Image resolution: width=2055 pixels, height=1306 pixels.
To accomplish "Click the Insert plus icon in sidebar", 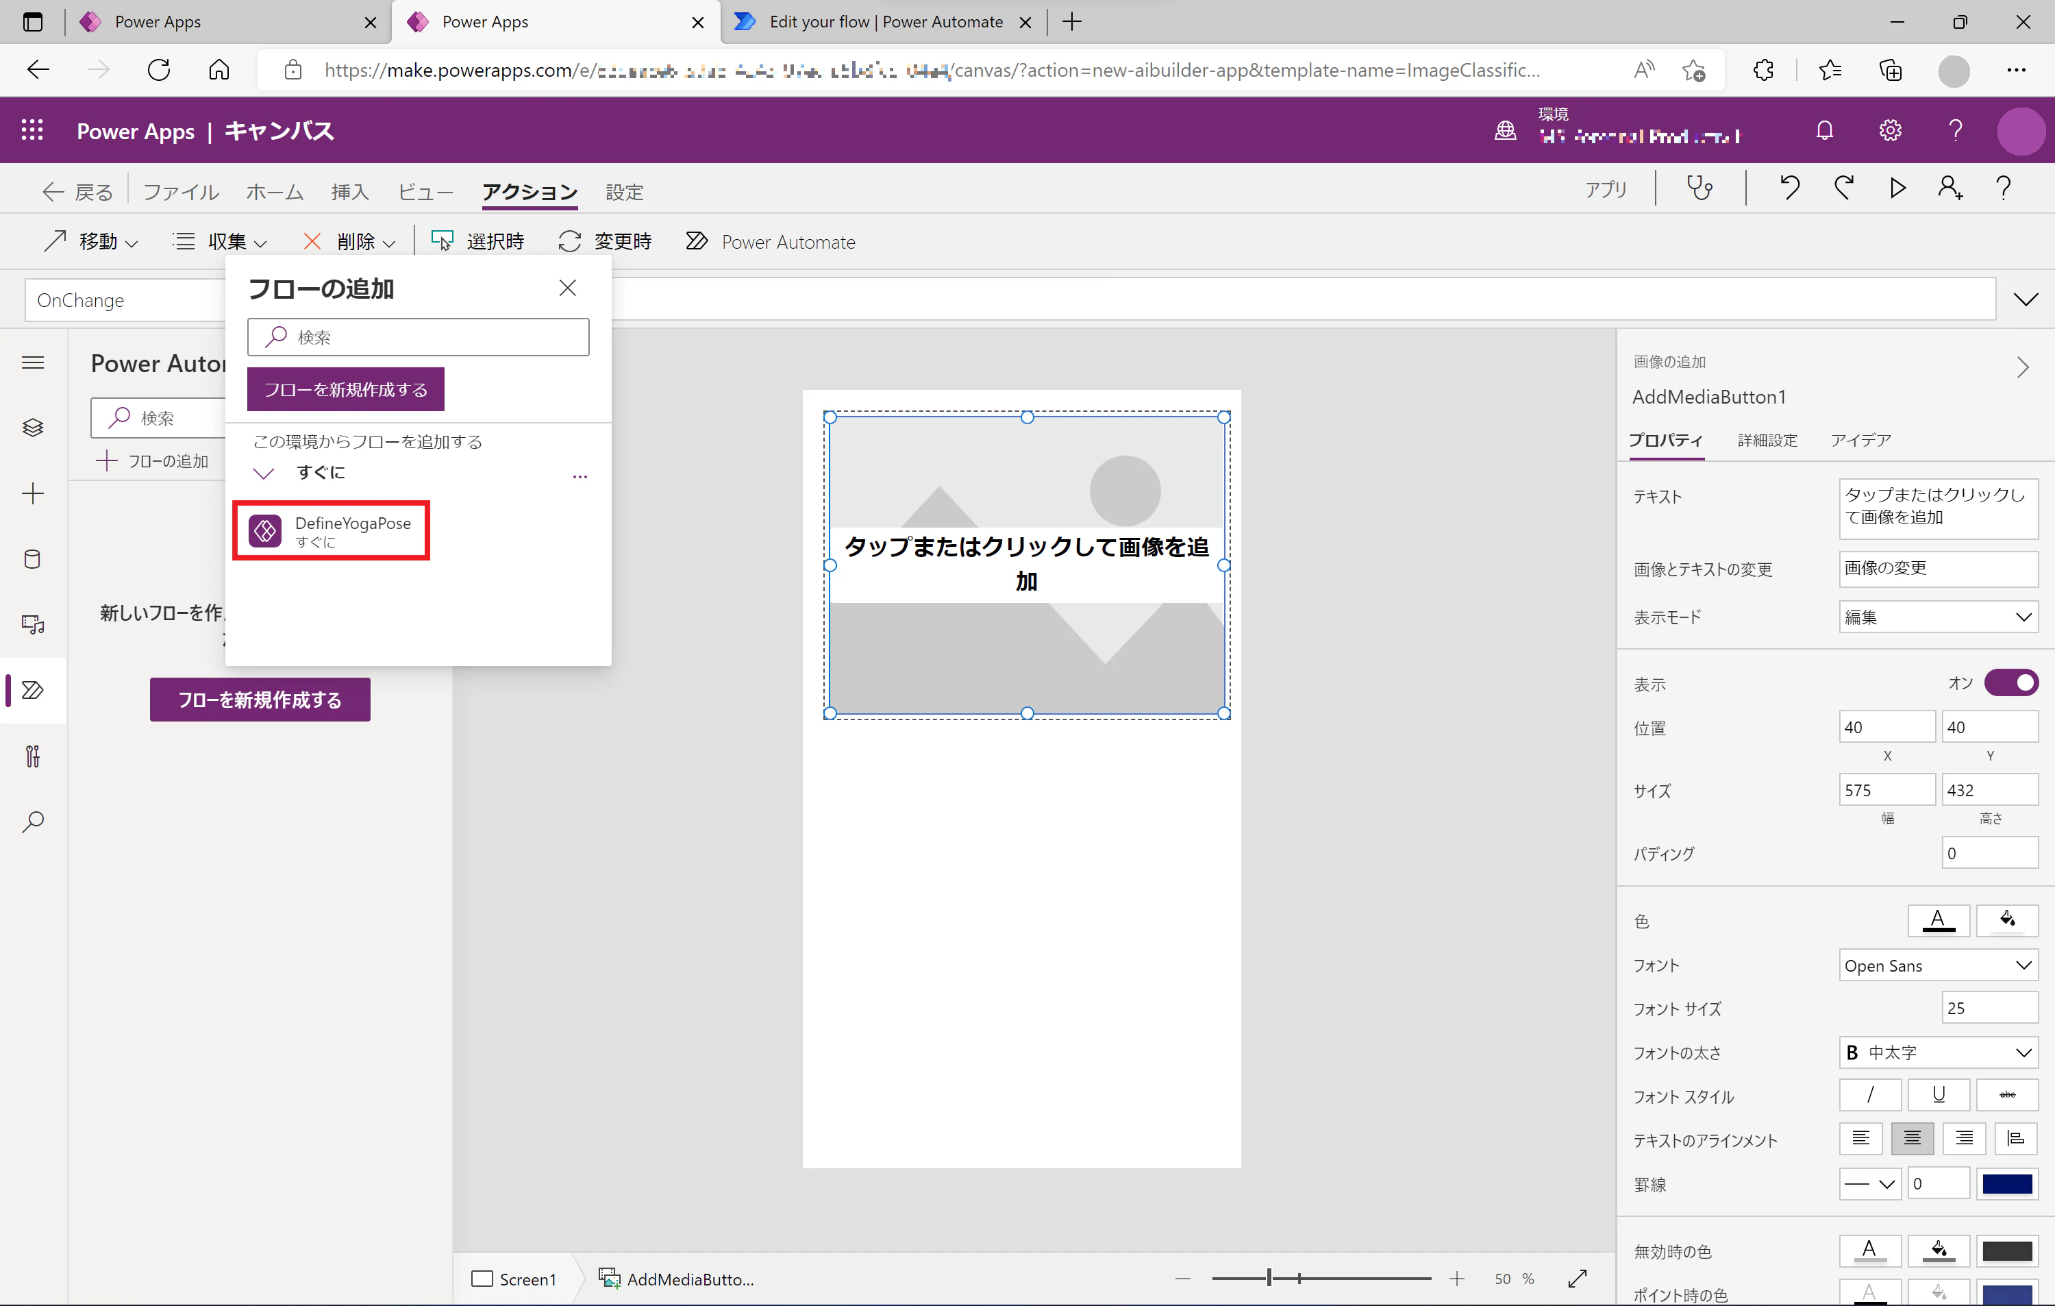I will (32, 493).
